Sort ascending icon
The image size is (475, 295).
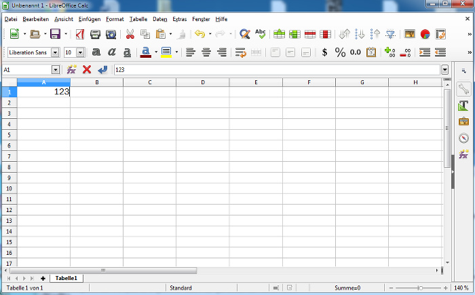coord(360,34)
